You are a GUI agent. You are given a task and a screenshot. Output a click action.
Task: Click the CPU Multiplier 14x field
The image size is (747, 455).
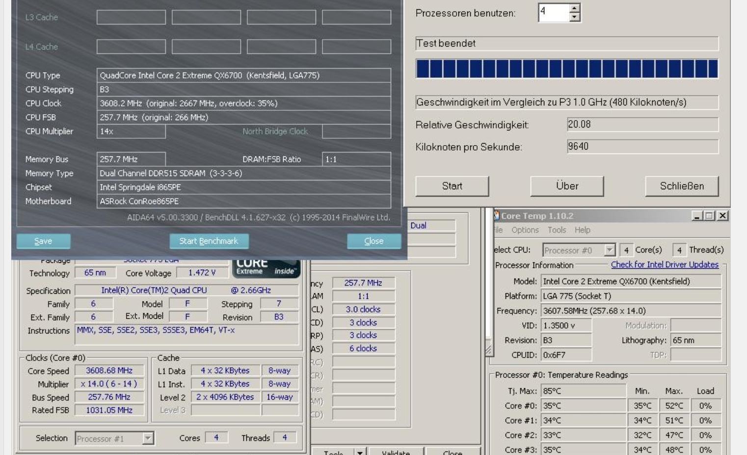coord(131,131)
